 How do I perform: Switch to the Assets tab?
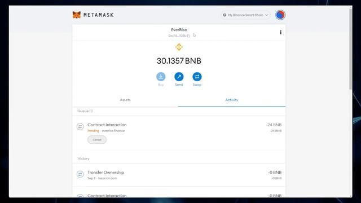point(125,100)
